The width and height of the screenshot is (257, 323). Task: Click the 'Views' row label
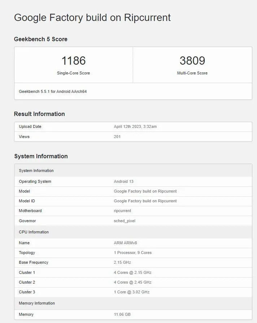pos(24,137)
